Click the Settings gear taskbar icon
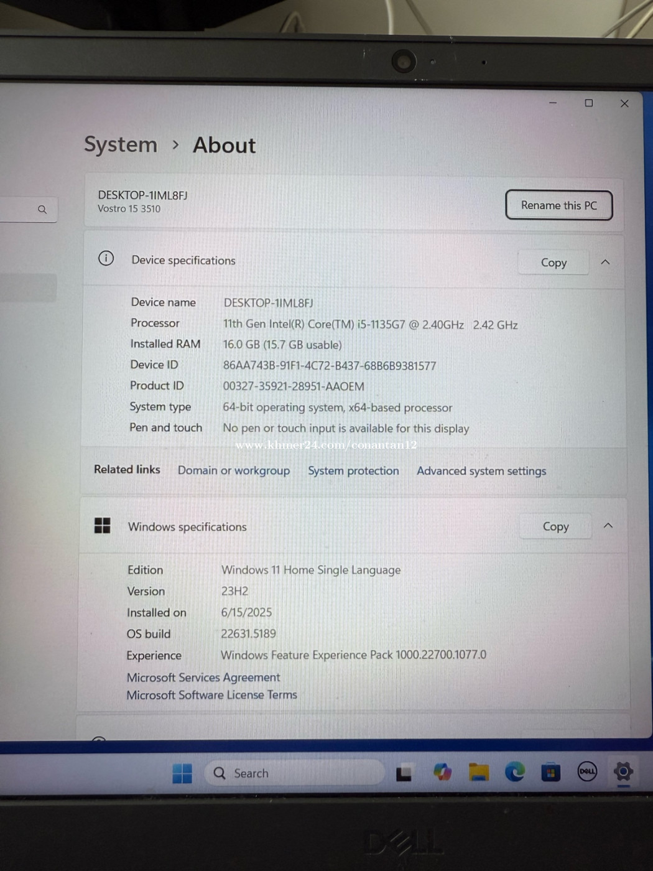 pos(623,771)
